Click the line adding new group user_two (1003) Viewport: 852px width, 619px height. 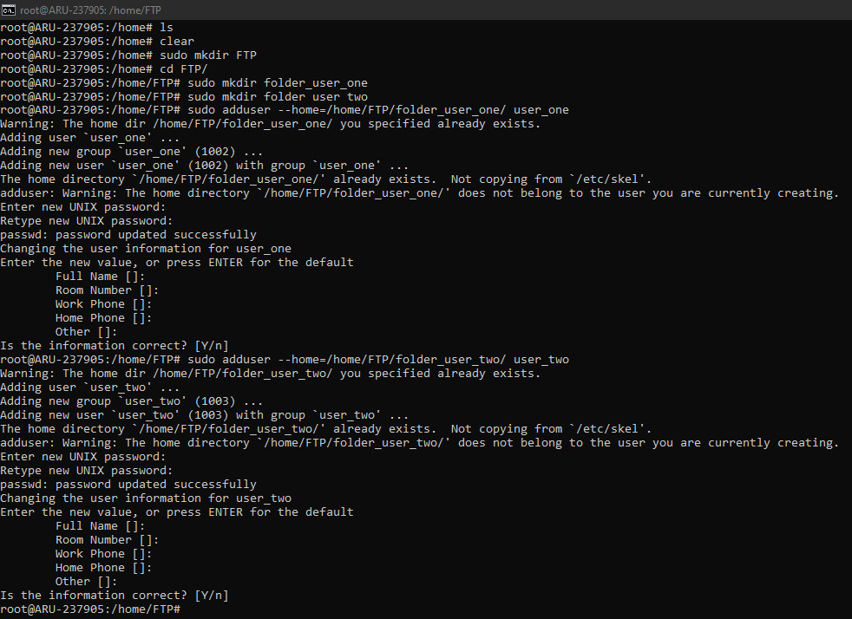(132, 401)
